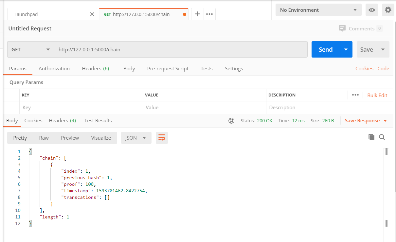
Task: Copy response body to clipboard
Action: coord(371,137)
